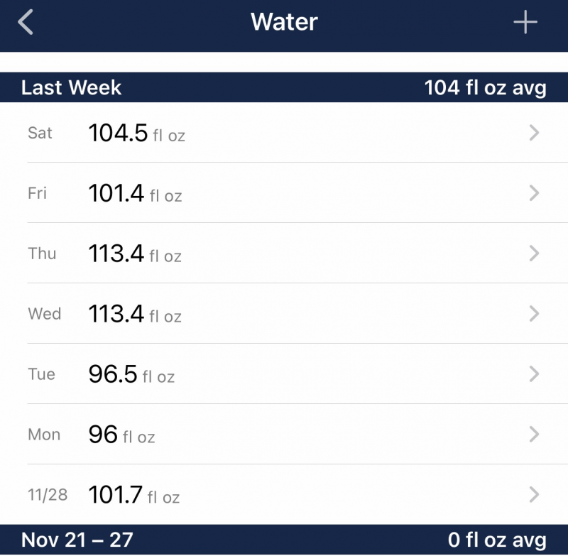Expand Monday's row with the chevron
The image size is (568, 556).
coord(534,435)
